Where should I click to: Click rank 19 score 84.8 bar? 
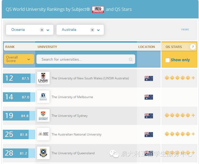point(19,116)
